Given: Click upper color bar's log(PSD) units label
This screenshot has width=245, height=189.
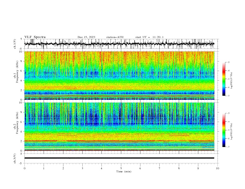Looking at the screenshot, I should (232, 81).
